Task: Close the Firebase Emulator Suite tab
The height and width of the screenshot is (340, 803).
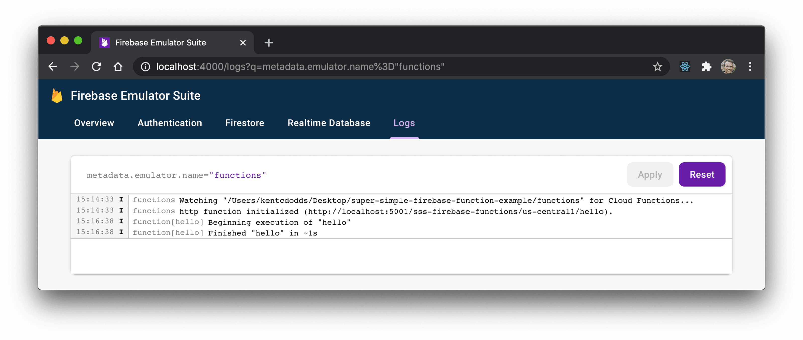Action: (x=243, y=43)
